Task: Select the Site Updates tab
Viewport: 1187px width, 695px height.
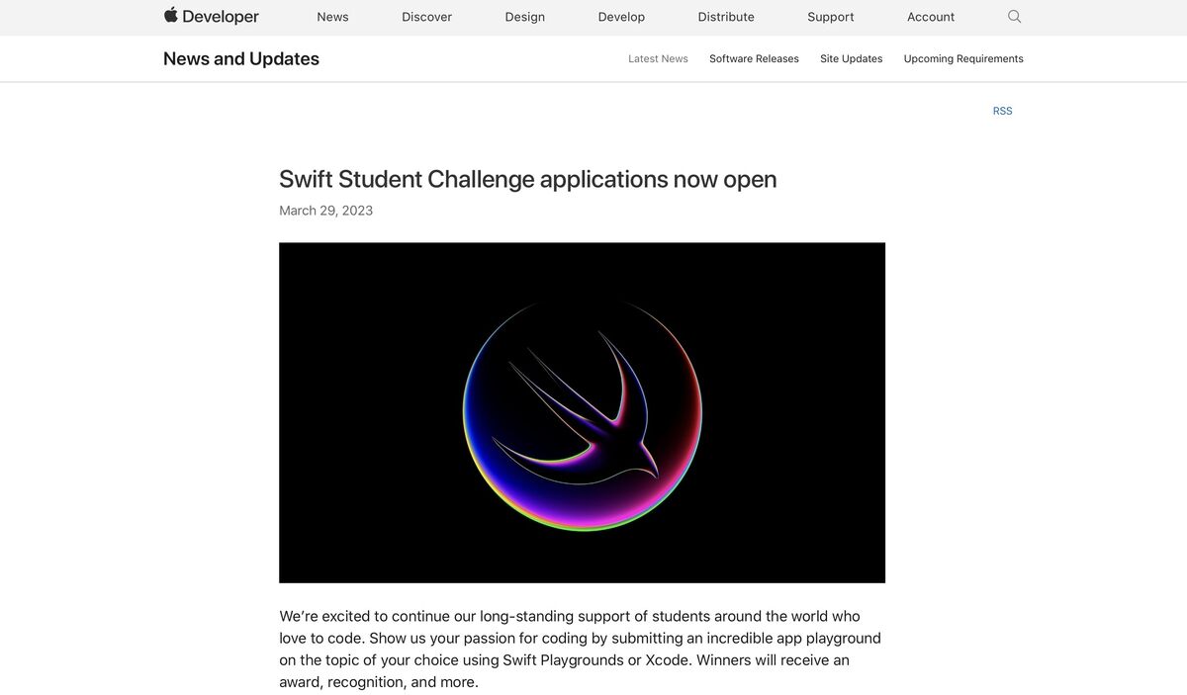Action: 851,58
